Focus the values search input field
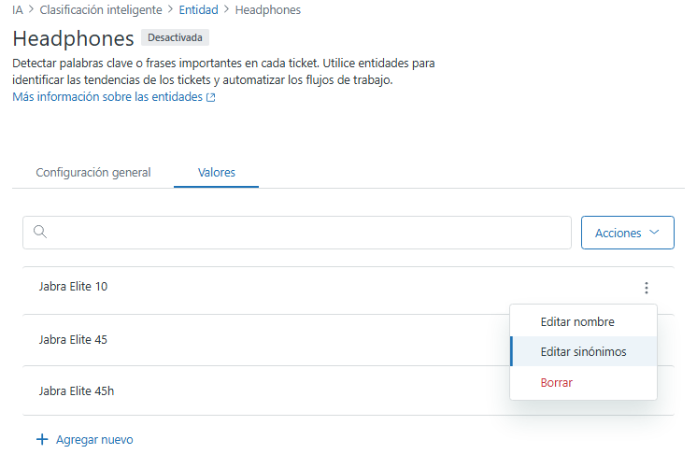 pyautogui.click(x=297, y=233)
